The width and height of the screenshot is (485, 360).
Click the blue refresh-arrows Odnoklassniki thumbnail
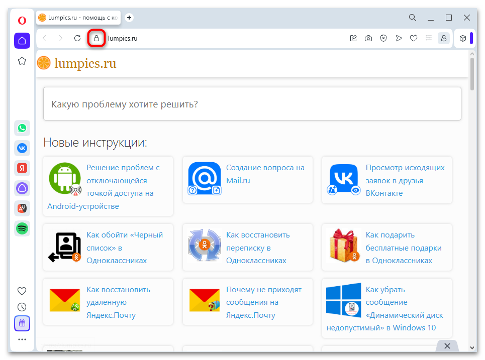205,246
